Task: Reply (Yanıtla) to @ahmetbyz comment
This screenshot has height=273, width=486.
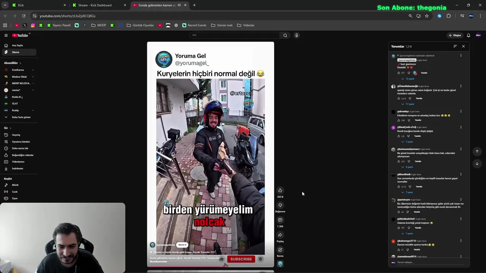Action: pos(418,120)
